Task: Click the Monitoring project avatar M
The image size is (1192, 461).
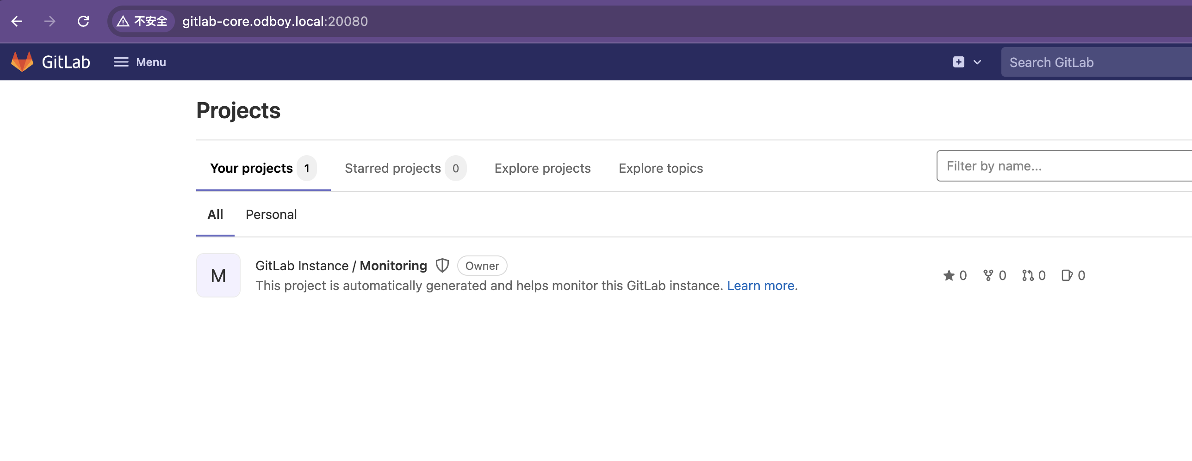Action: click(218, 275)
